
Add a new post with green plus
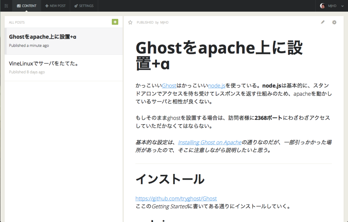[x=115, y=22]
